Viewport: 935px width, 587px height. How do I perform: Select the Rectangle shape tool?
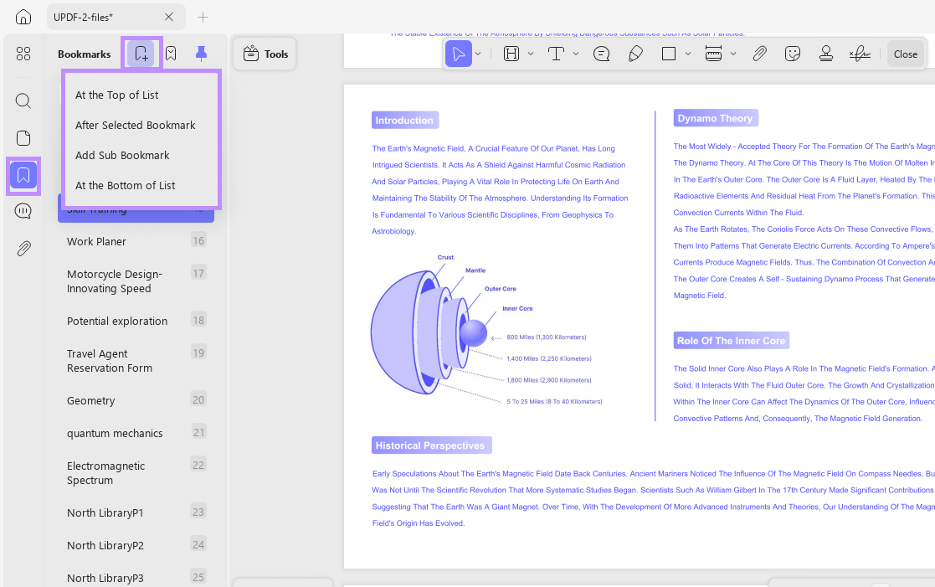tap(669, 54)
